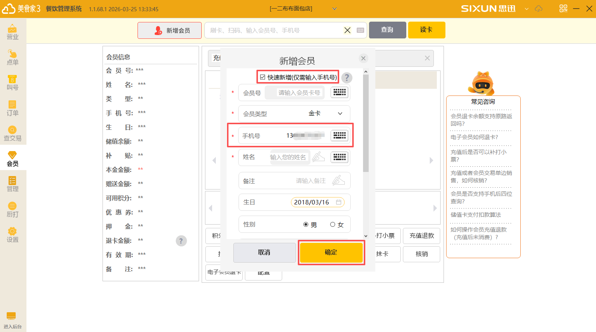Toggle the quick add member checkbox
The image size is (596, 332).
(263, 77)
